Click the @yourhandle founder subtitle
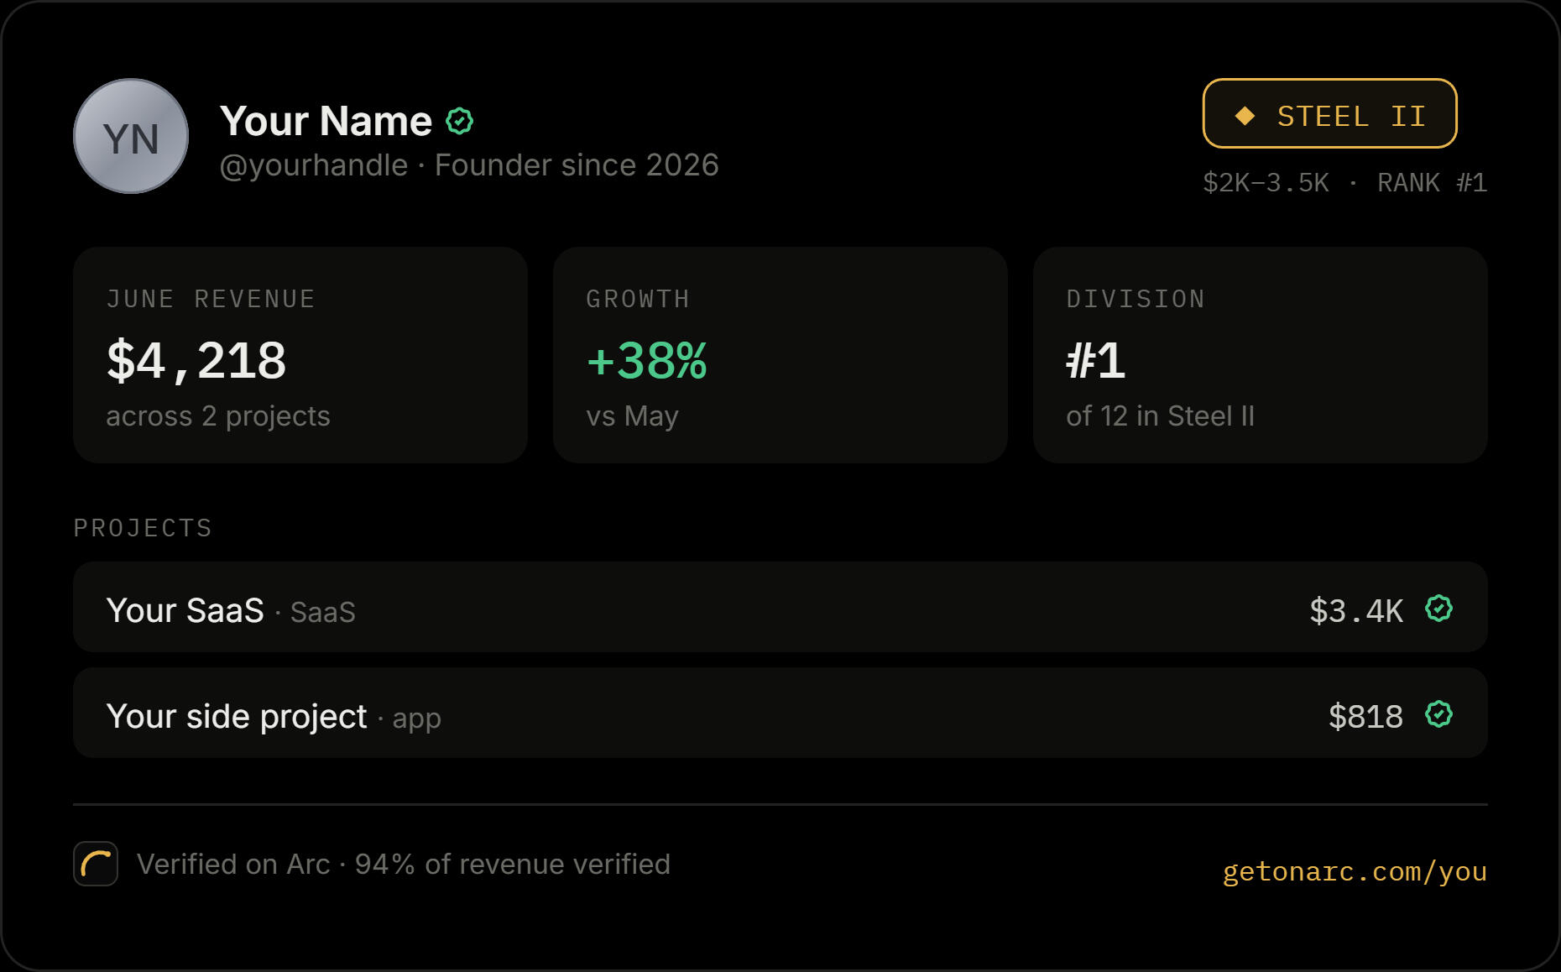1561x972 pixels. 469,165
